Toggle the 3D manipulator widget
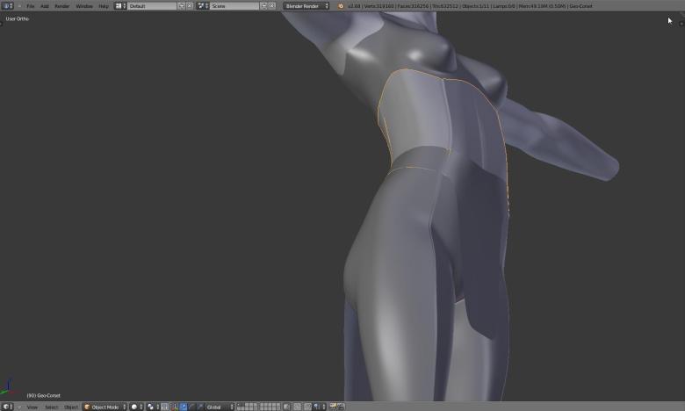 (x=175, y=407)
